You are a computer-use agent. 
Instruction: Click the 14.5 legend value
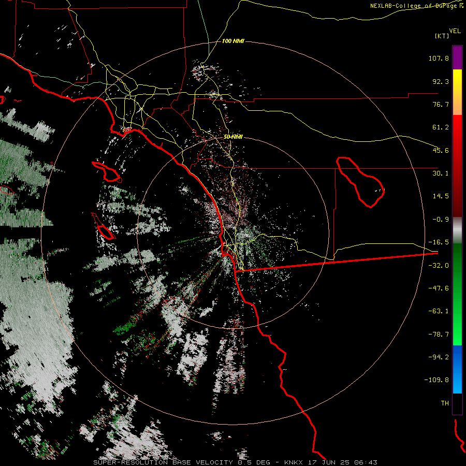(441, 196)
